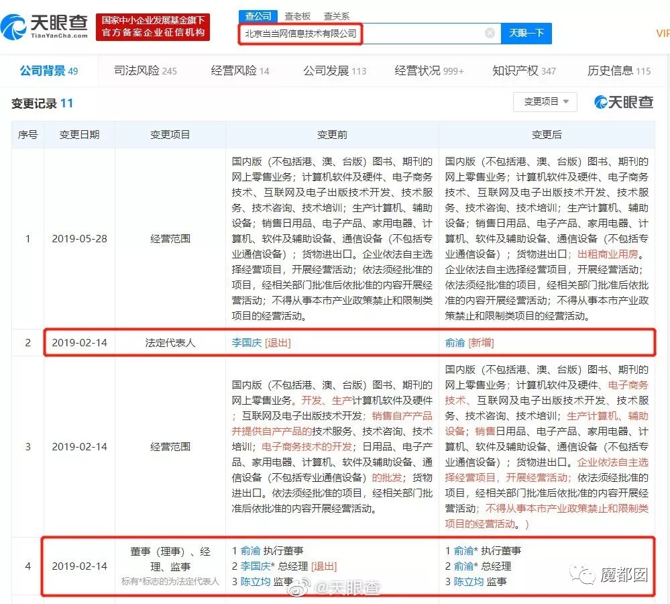Open the 公司发展 113 tab
Screen dimensions: 670x604
[335, 70]
